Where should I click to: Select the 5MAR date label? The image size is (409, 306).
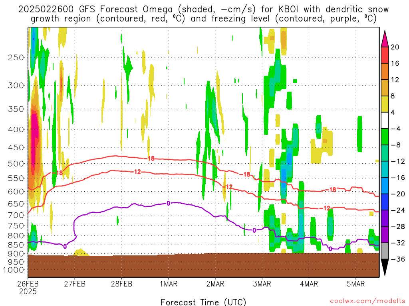[356, 284]
